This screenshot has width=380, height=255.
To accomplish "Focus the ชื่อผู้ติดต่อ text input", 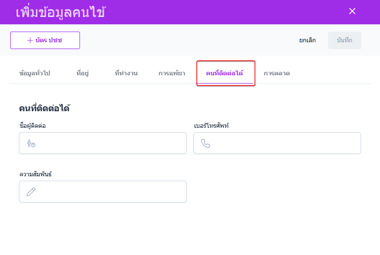I will pyautogui.click(x=109, y=143).
